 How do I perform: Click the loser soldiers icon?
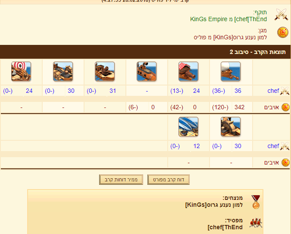click(x=256, y=223)
